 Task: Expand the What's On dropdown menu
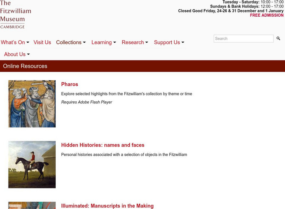(15, 42)
